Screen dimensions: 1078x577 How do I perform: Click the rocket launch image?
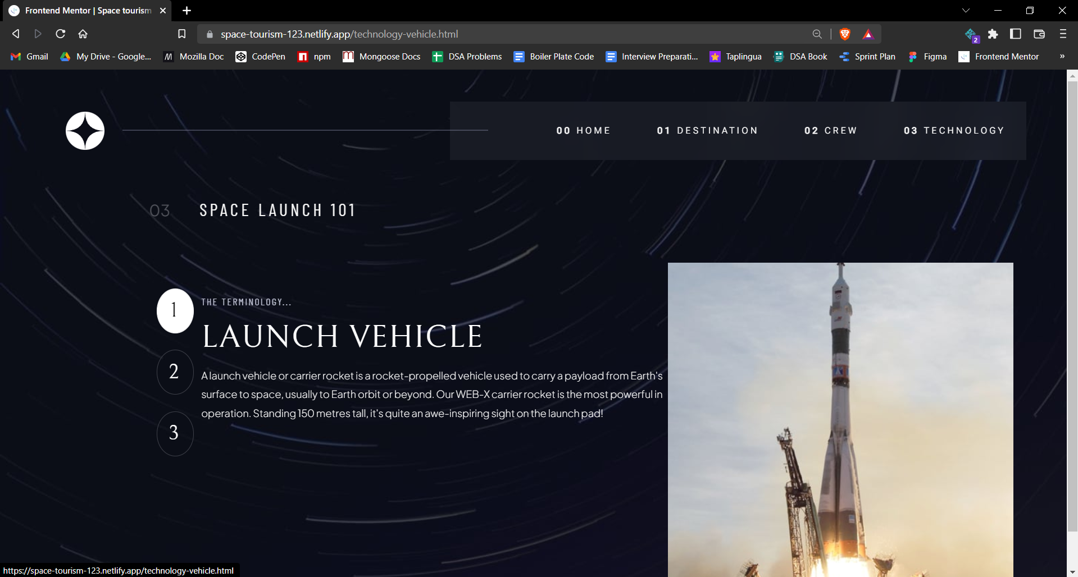click(x=840, y=419)
